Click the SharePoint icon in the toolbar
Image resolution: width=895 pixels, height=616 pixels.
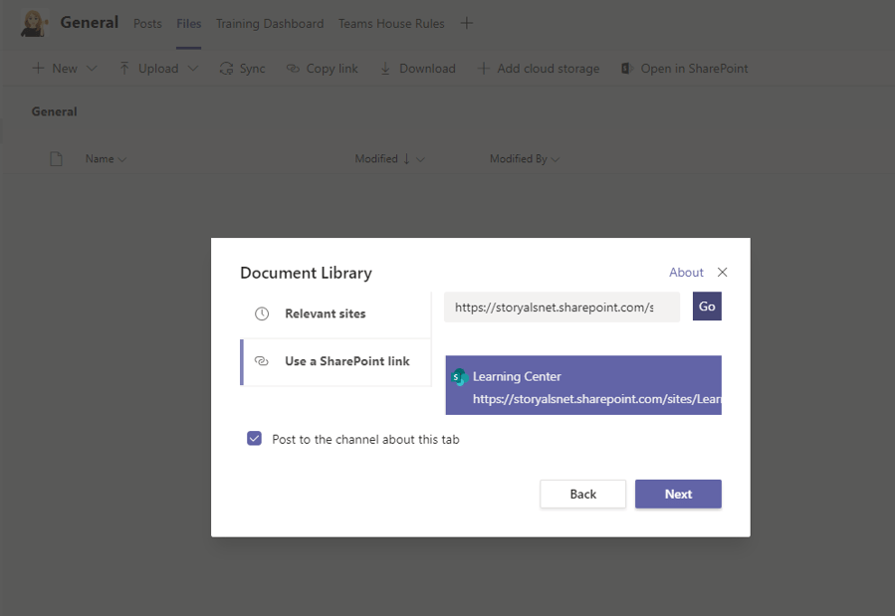[627, 69]
